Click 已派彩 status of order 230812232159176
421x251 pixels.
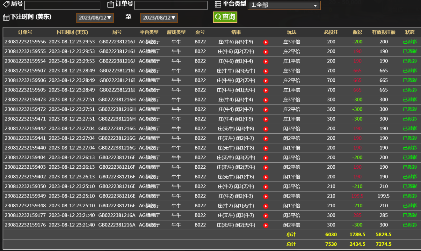(410, 225)
